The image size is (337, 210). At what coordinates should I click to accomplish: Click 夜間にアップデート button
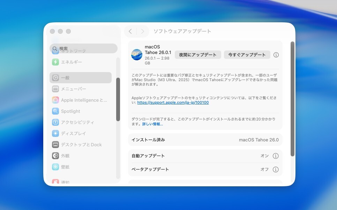198,55
